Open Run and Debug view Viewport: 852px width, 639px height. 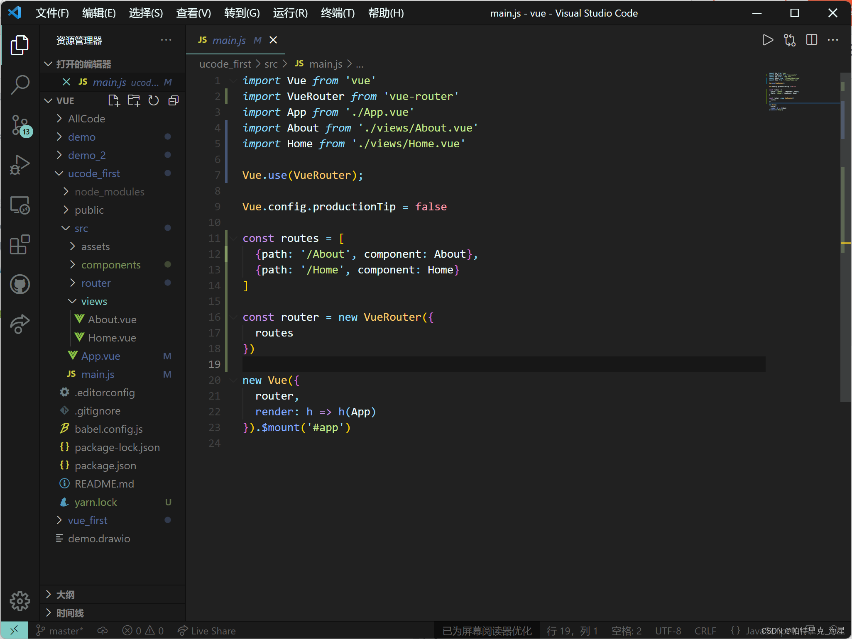click(20, 165)
